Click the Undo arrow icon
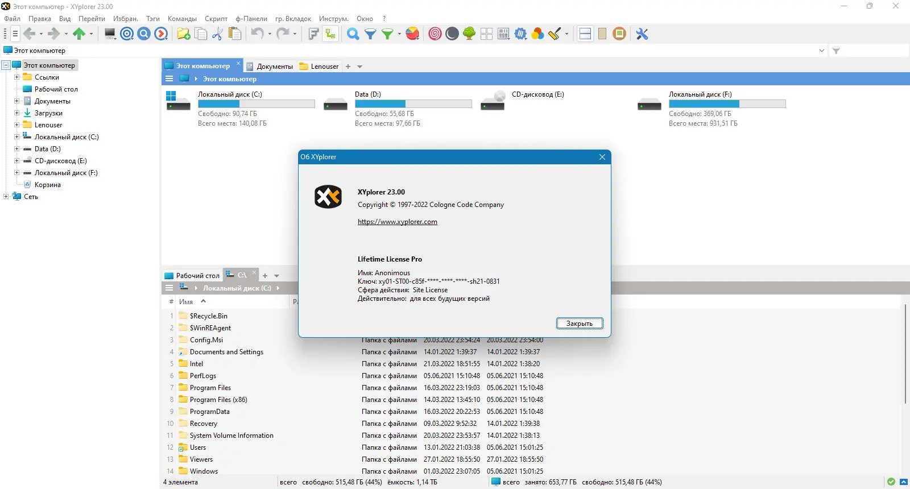The image size is (910, 489). coord(257,34)
